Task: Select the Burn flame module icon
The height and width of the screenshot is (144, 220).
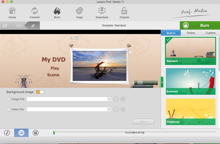Action: pyautogui.click(x=57, y=13)
